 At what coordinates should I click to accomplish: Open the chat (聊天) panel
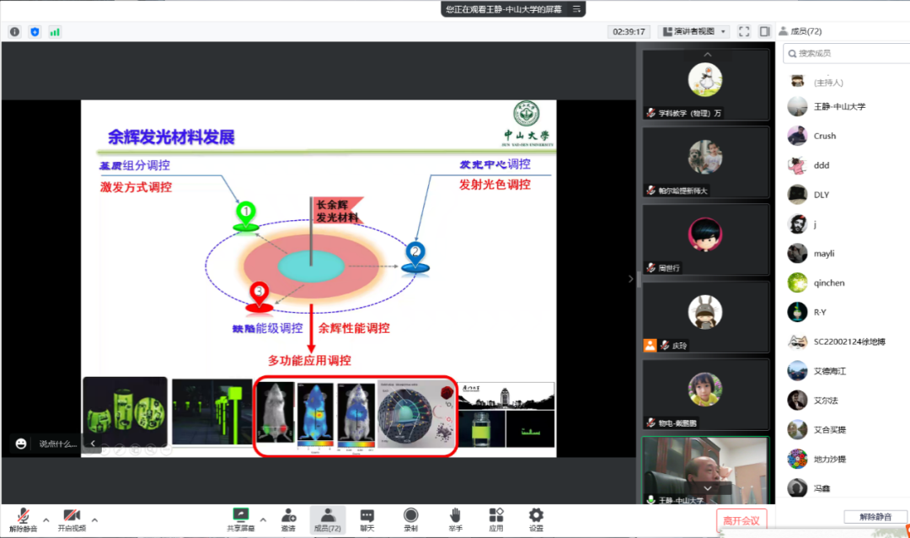tap(367, 519)
